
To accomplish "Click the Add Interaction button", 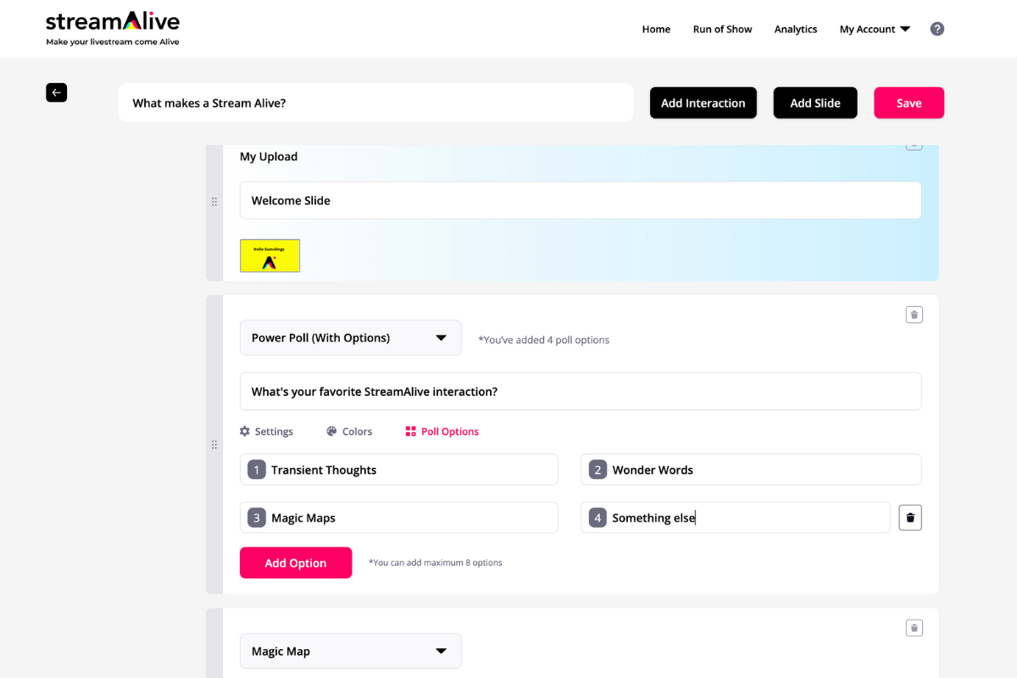I will pos(703,103).
